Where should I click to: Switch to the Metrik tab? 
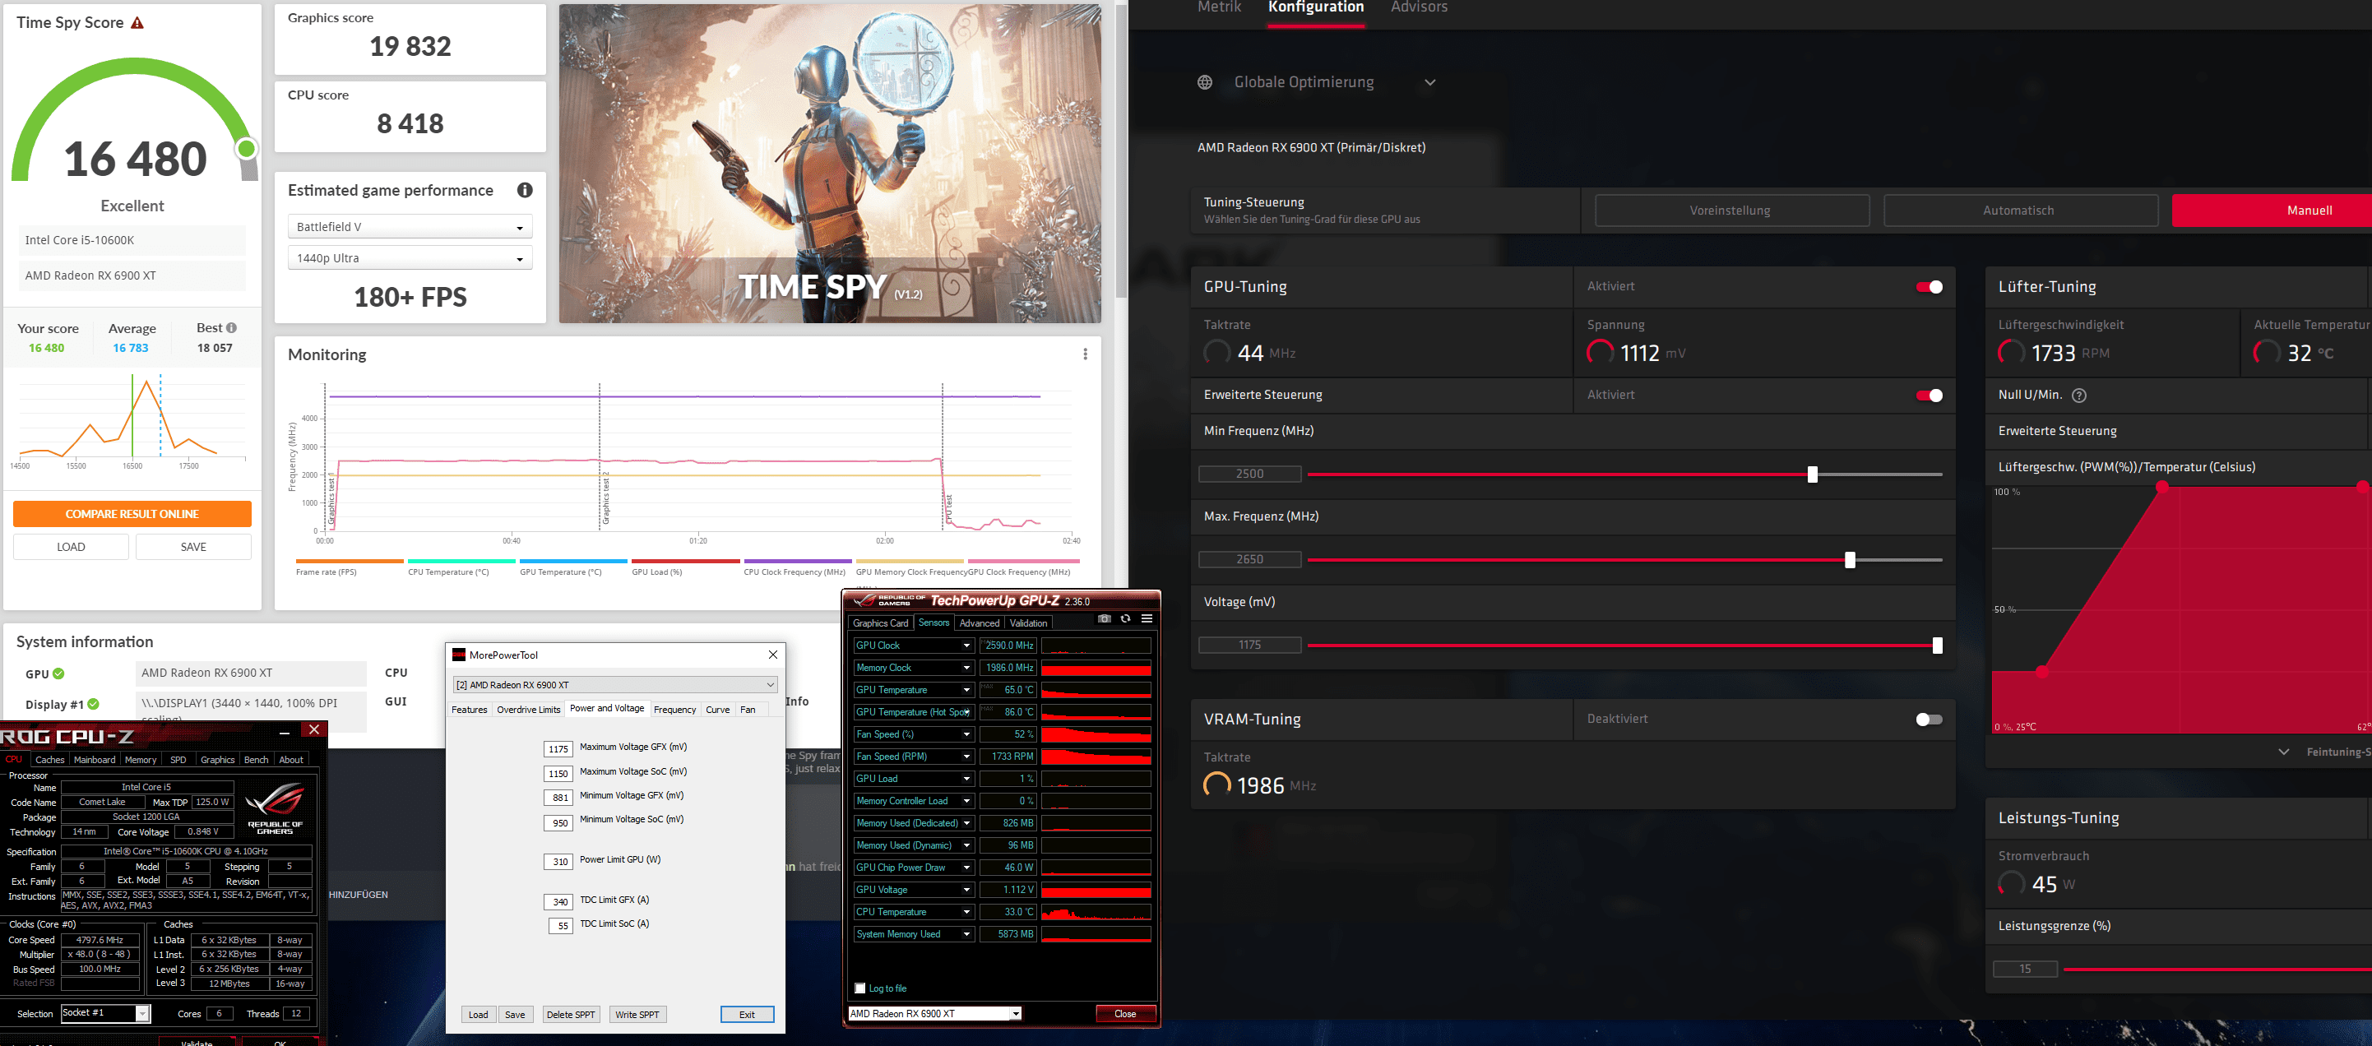(x=1219, y=7)
